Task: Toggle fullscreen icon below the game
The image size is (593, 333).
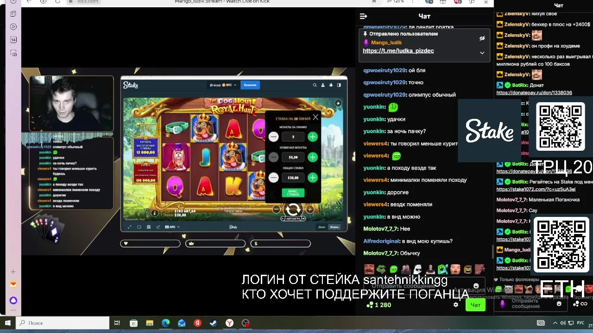Action: tap(129, 227)
